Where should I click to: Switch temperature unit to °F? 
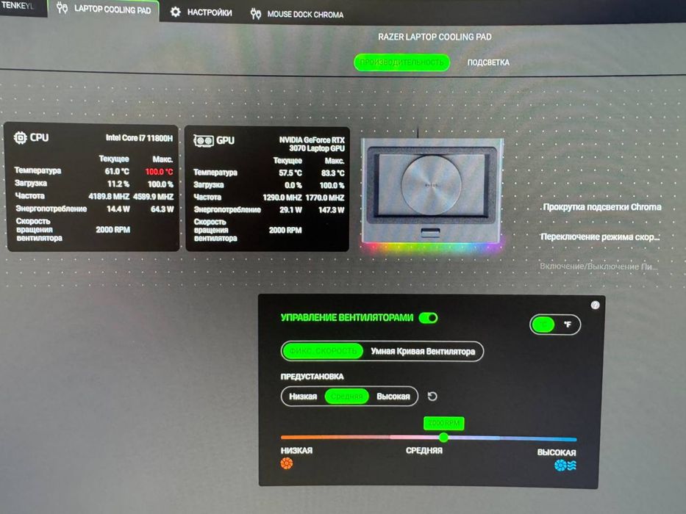coord(568,325)
